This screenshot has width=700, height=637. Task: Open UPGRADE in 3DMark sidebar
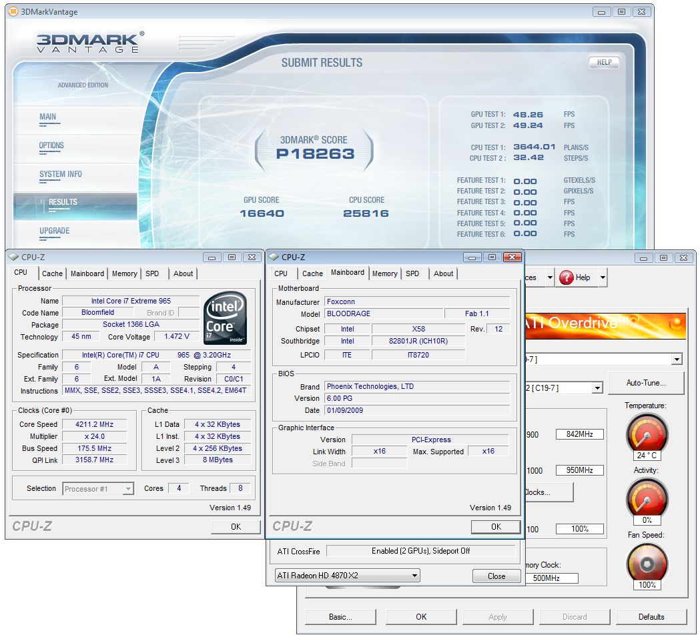coord(55,231)
